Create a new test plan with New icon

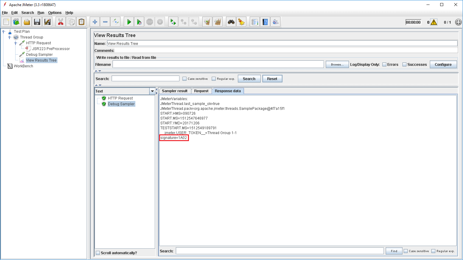click(x=6, y=22)
